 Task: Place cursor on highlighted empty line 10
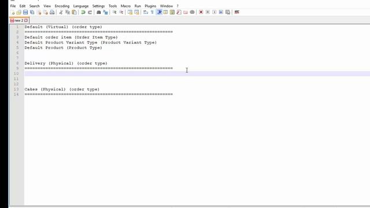click(197, 73)
